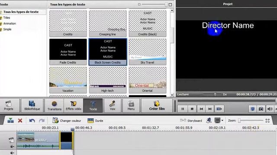Select the Black Screen Credits preset

pos(108,52)
